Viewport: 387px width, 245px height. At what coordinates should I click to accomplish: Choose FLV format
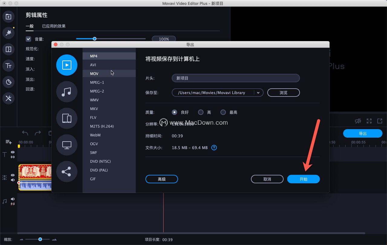(x=109, y=117)
